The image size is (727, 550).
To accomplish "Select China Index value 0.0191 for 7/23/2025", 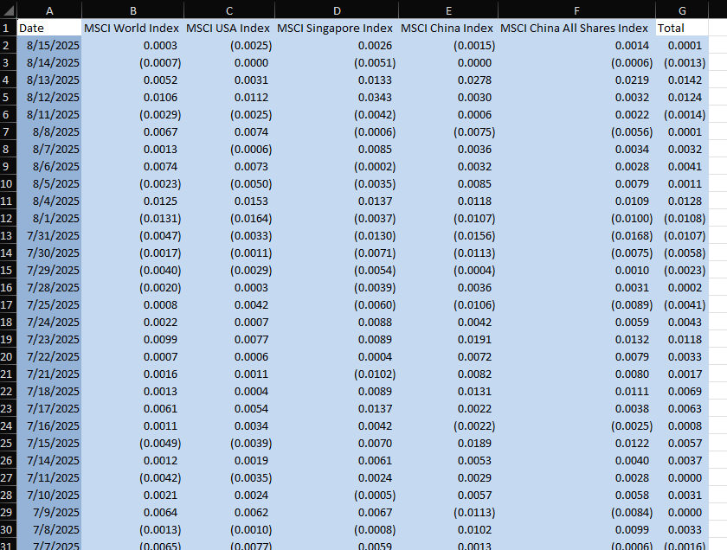I will (448, 339).
